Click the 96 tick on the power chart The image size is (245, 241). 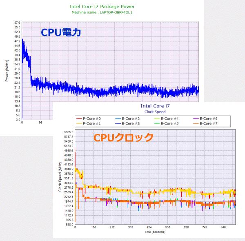(40, 122)
